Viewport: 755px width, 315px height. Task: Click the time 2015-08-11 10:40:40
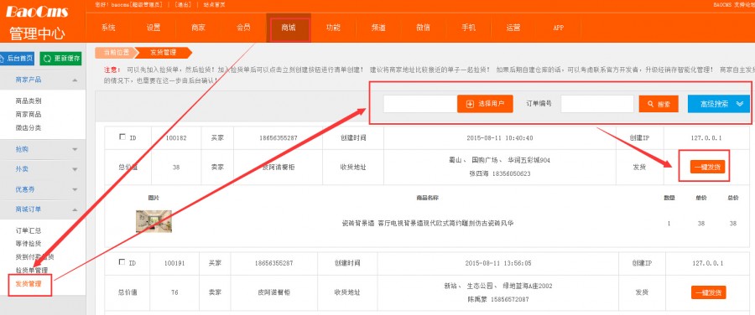(x=500, y=138)
